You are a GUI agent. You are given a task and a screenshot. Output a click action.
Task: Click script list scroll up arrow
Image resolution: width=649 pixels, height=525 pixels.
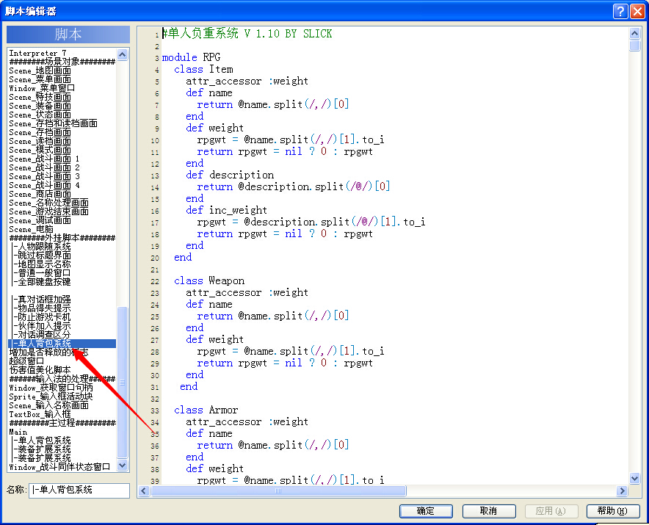122,54
